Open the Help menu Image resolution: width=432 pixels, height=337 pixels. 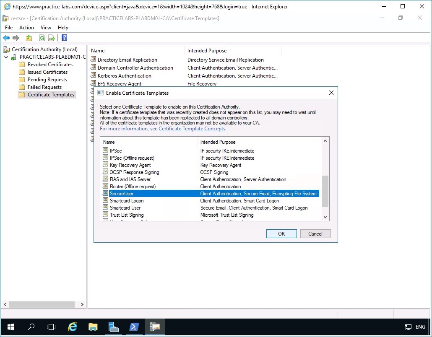pyautogui.click(x=63, y=28)
